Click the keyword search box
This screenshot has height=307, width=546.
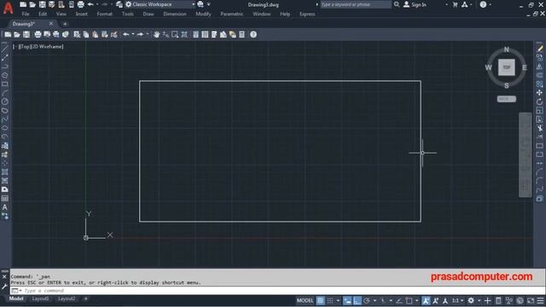click(356, 4)
